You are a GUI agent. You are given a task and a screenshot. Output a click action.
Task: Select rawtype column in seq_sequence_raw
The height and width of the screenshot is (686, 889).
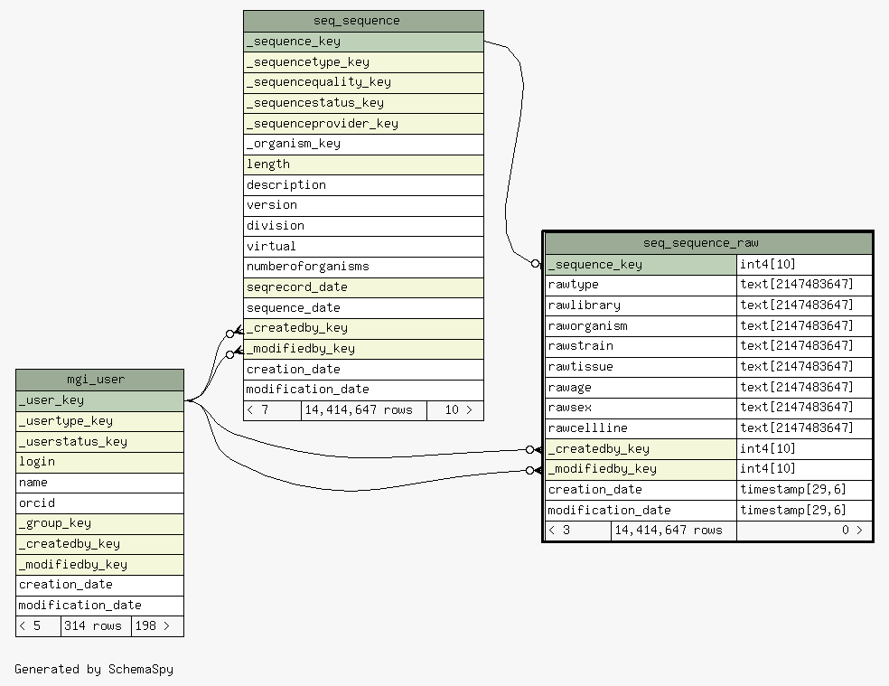click(x=641, y=285)
